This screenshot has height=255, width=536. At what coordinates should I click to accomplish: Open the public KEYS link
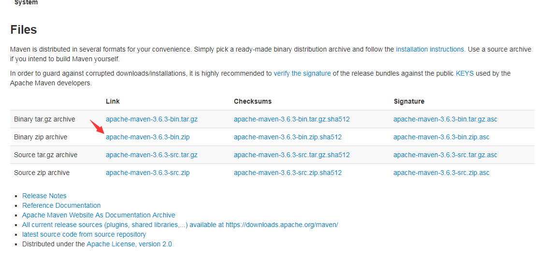click(x=464, y=73)
